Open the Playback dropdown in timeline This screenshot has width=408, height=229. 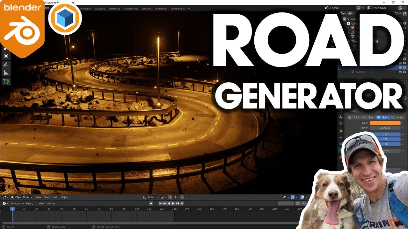coord(17,203)
